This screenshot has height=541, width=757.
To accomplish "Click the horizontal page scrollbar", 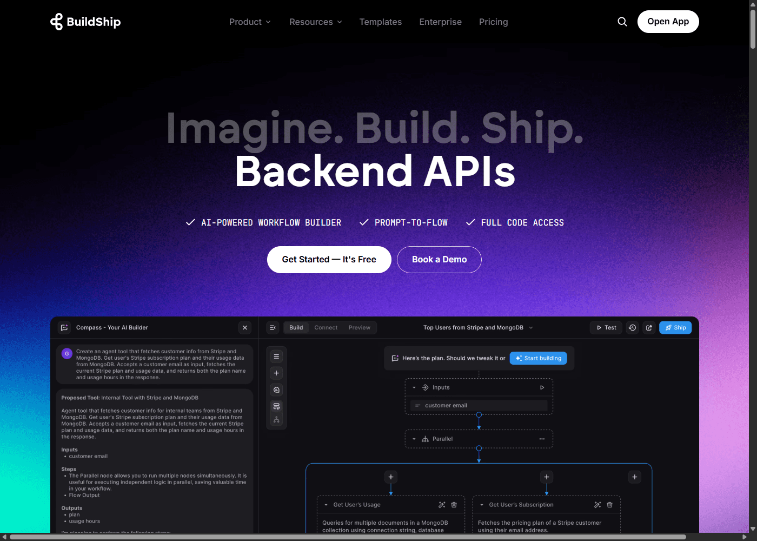I will [x=348, y=537].
